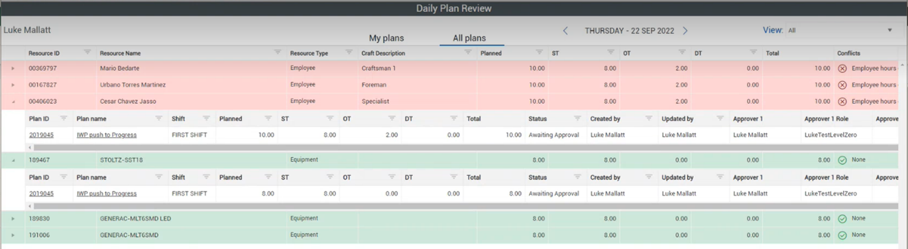Filter Plan ID in STOLTZ-SST18 subgrid
The width and height of the screenshot is (908, 249).
tap(64, 177)
